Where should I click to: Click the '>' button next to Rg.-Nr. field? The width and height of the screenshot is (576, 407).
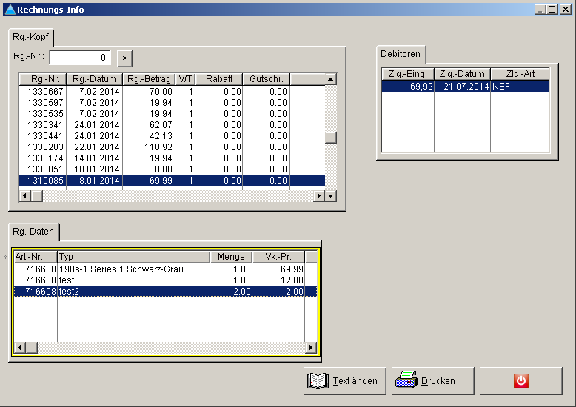[124, 58]
